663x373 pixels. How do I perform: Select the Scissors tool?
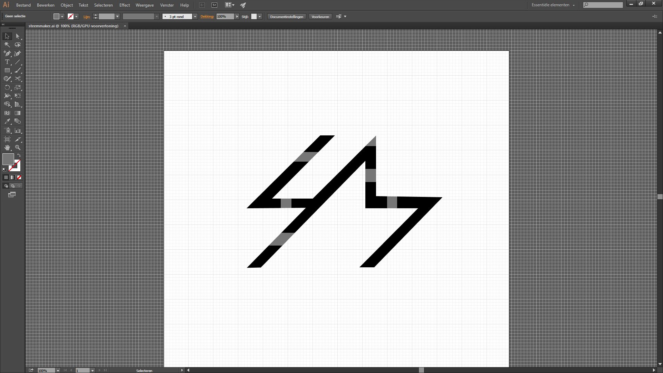(18, 79)
